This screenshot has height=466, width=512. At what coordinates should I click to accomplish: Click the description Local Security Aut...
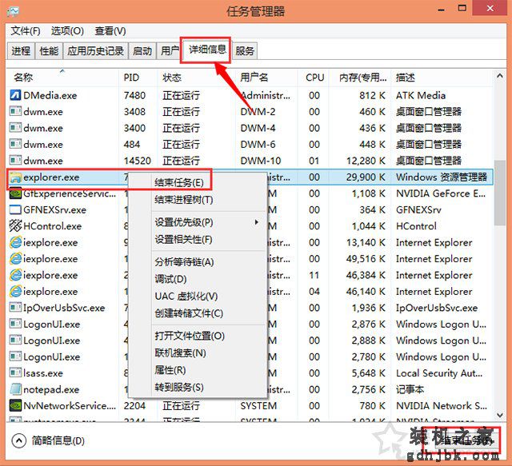(x=439, y=373)
